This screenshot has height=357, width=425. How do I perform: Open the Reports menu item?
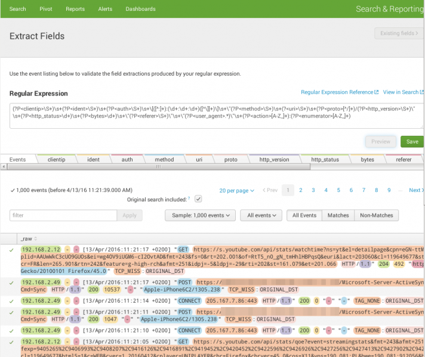(75, 9)
